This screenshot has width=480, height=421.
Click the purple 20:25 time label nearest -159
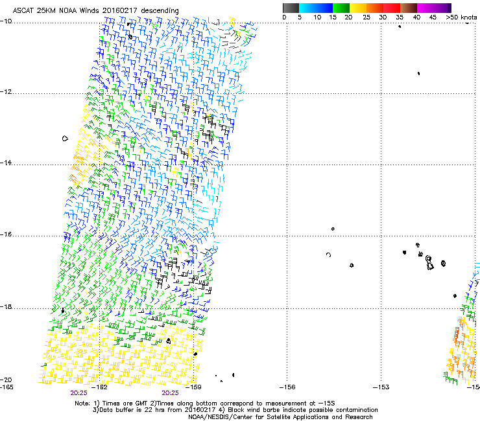pos(170,393)
